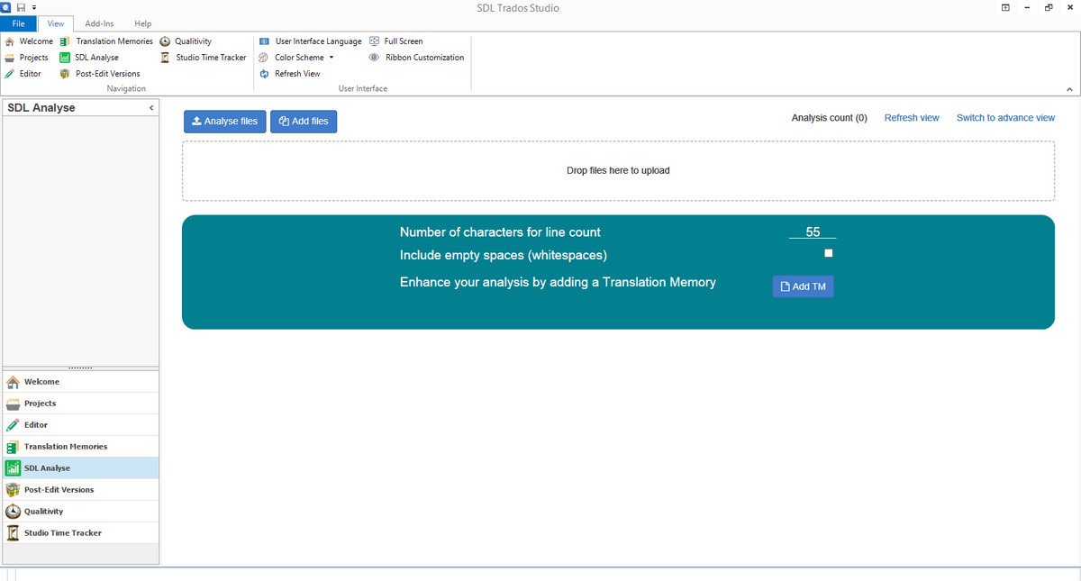Click the Refresh view link
Image resolution: width=1081 pixels, height=581 pixels.
pos(912,118)
